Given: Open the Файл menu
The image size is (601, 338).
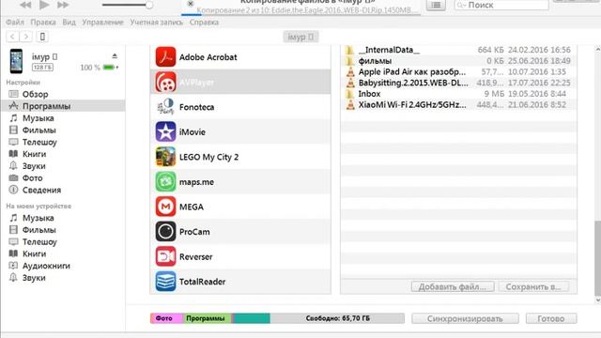Looking at the screenshot, I should click(x=15, y=23).
